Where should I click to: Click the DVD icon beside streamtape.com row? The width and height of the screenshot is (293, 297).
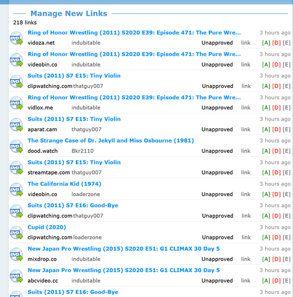coord(17,168)
